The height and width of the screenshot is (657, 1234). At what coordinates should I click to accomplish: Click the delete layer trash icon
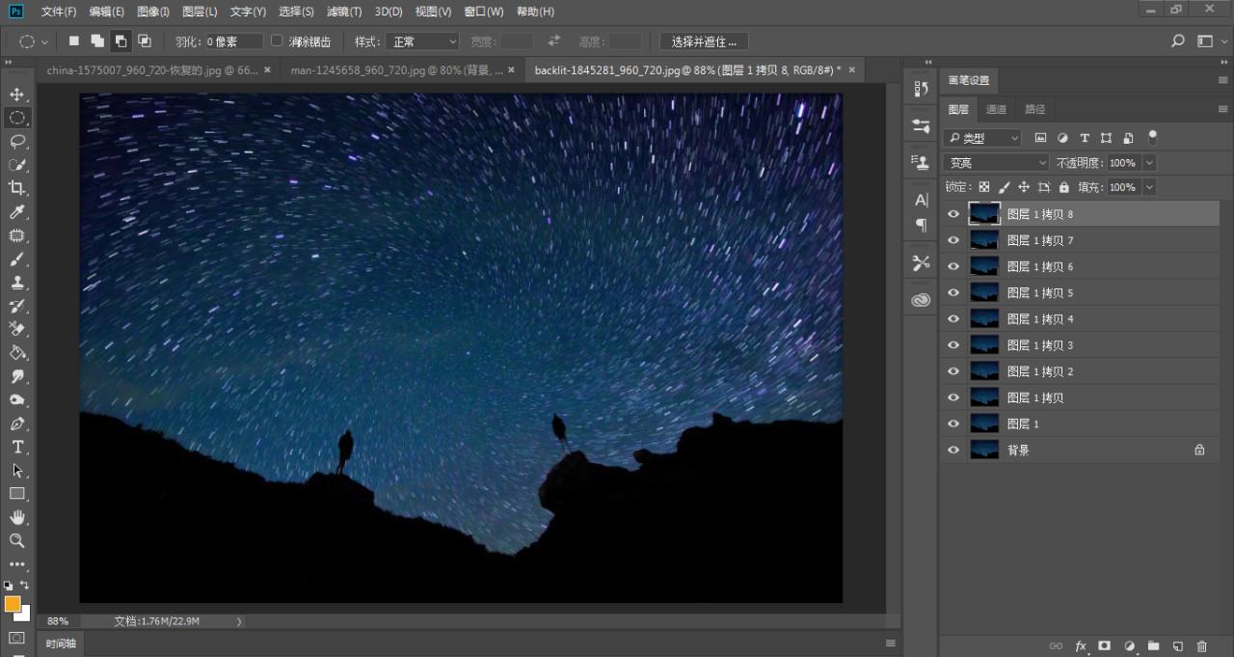point(1201,645)
